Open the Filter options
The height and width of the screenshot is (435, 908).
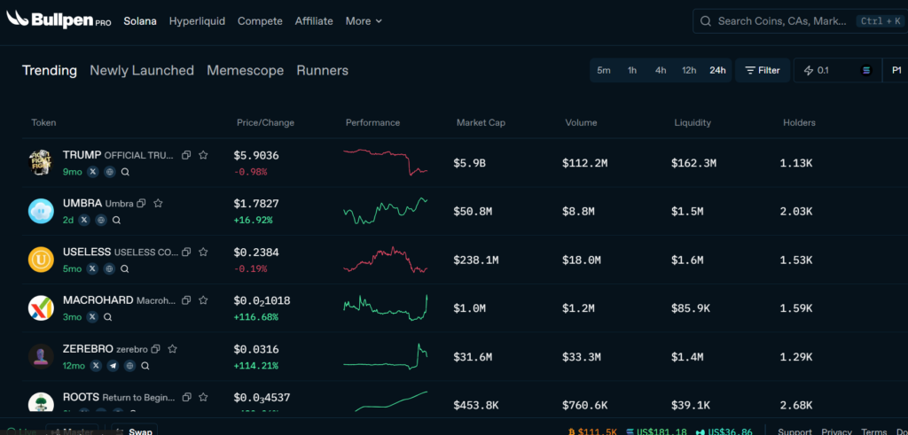763,70
